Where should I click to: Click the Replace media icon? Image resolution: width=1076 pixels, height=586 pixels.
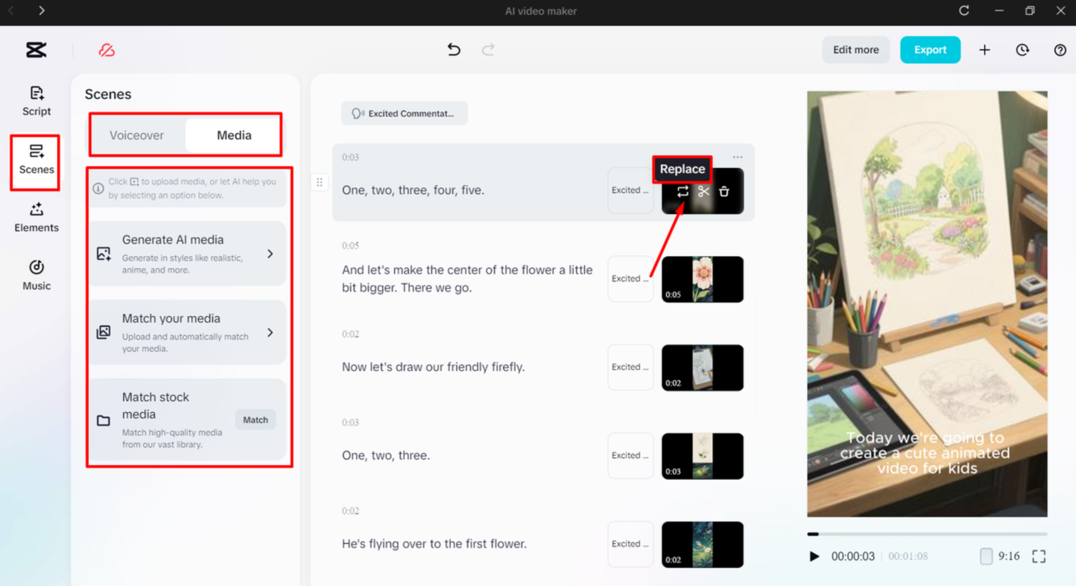coord(683,192)
